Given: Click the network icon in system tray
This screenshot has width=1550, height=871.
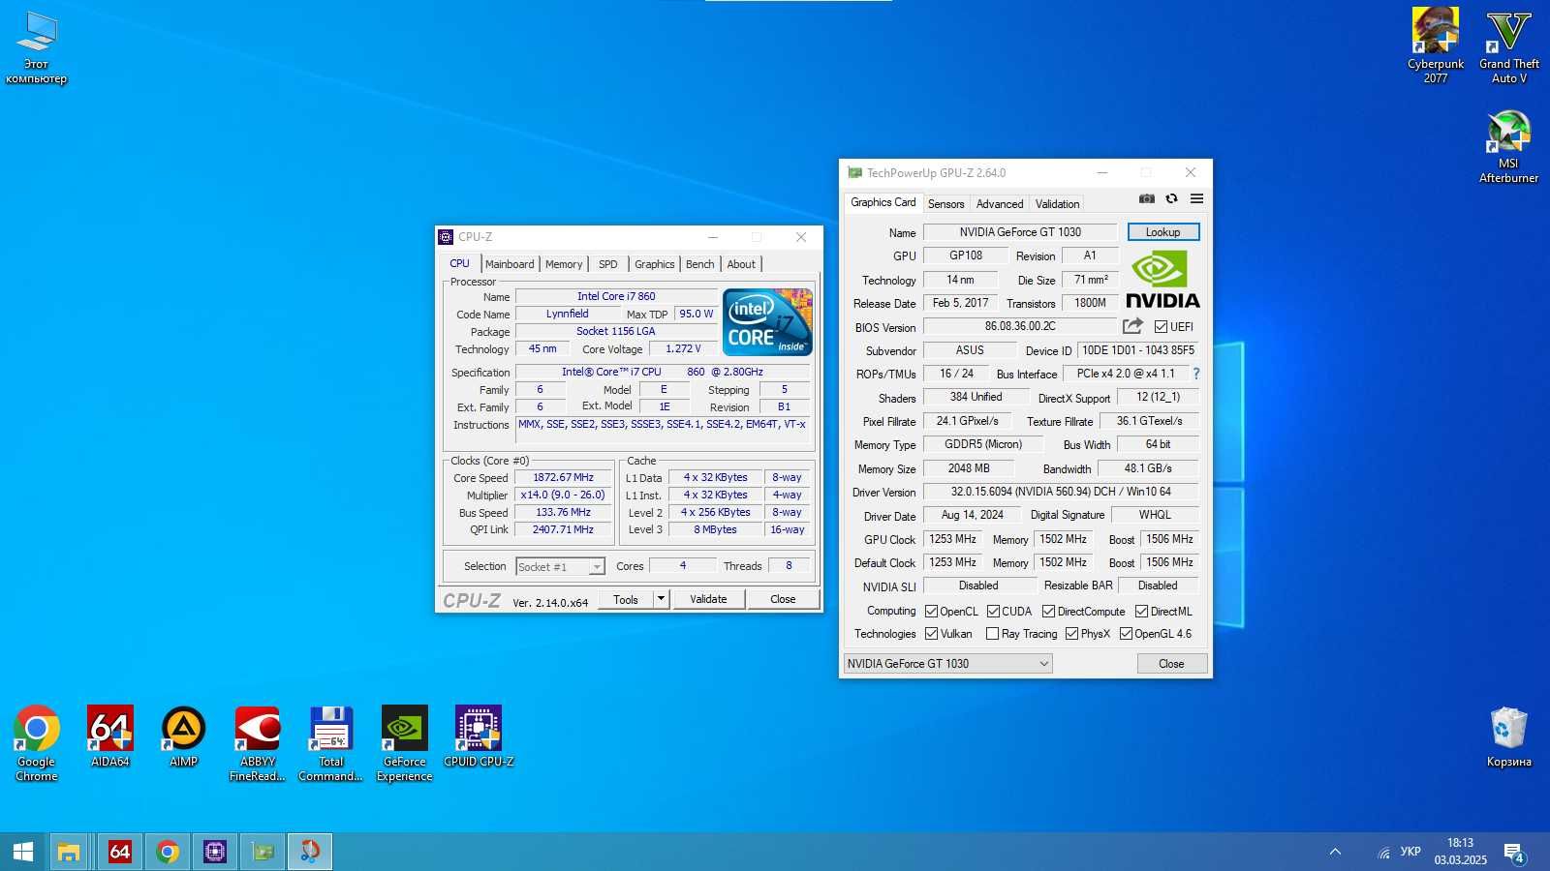Looking at the screenshot, I should pyautogui.click(x=1383, y=853).
